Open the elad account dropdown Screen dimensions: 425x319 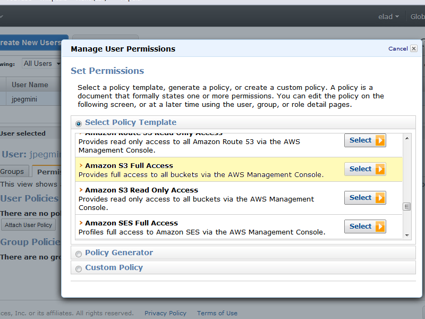tap(388, 16)
